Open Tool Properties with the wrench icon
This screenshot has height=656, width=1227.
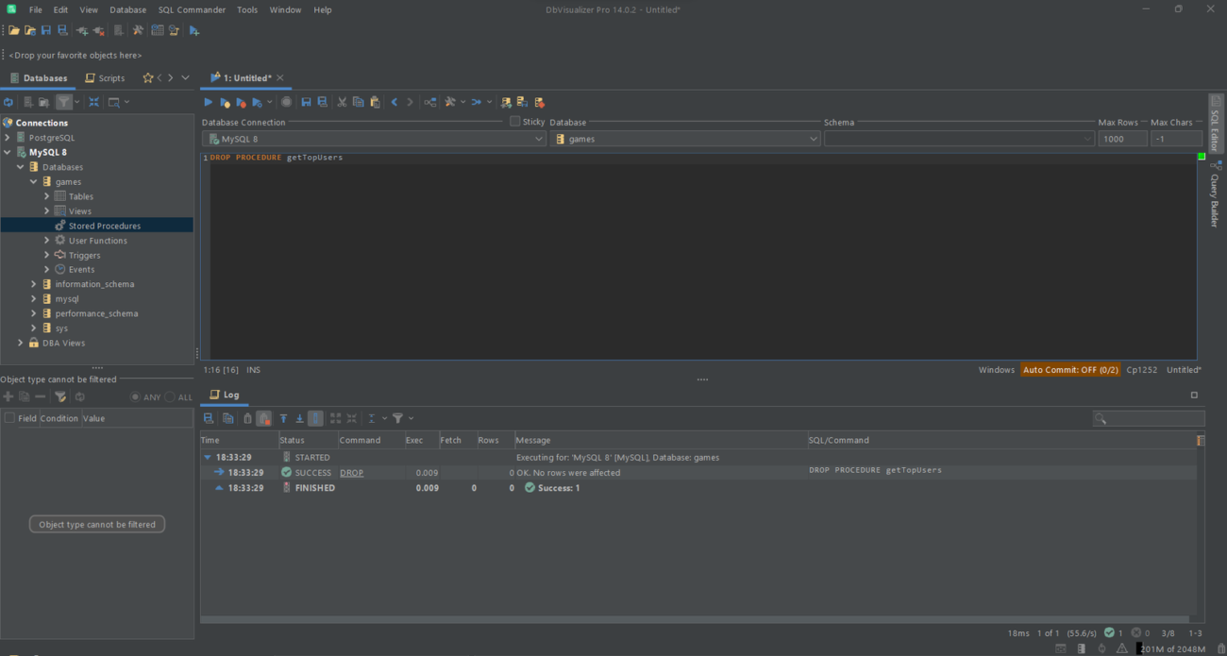point(137,29)
